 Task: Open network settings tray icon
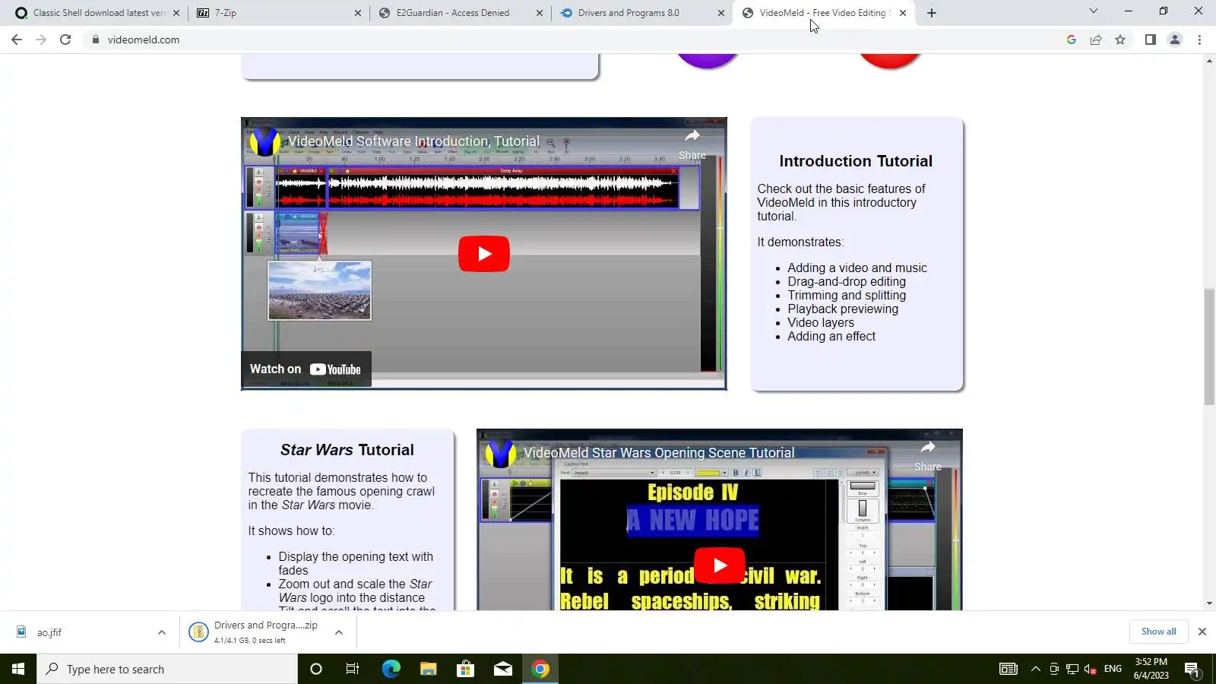(x=1072, y=669)
